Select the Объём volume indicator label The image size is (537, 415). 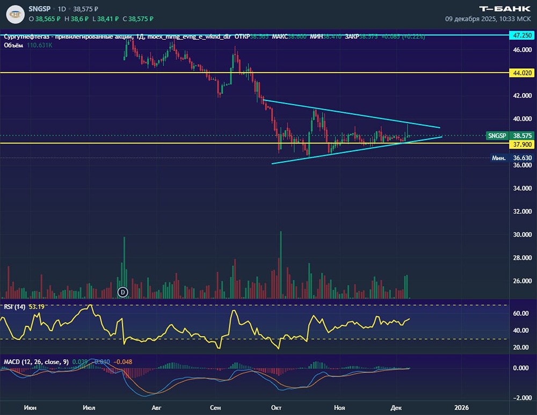(x=13, y=46)
